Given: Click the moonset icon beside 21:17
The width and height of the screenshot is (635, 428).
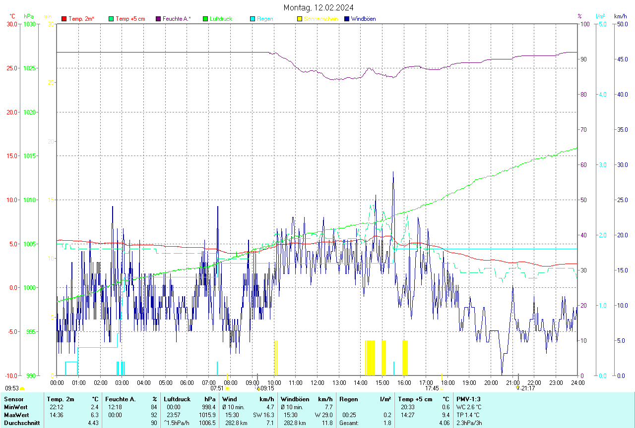Looking at the screenshot, I should (518, 388).
